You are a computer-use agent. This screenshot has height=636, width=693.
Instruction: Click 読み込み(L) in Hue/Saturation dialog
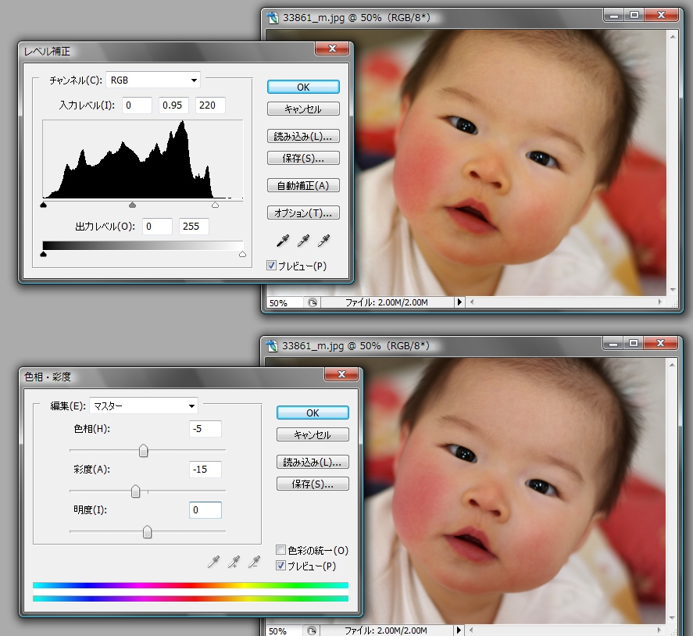point(313,462)
